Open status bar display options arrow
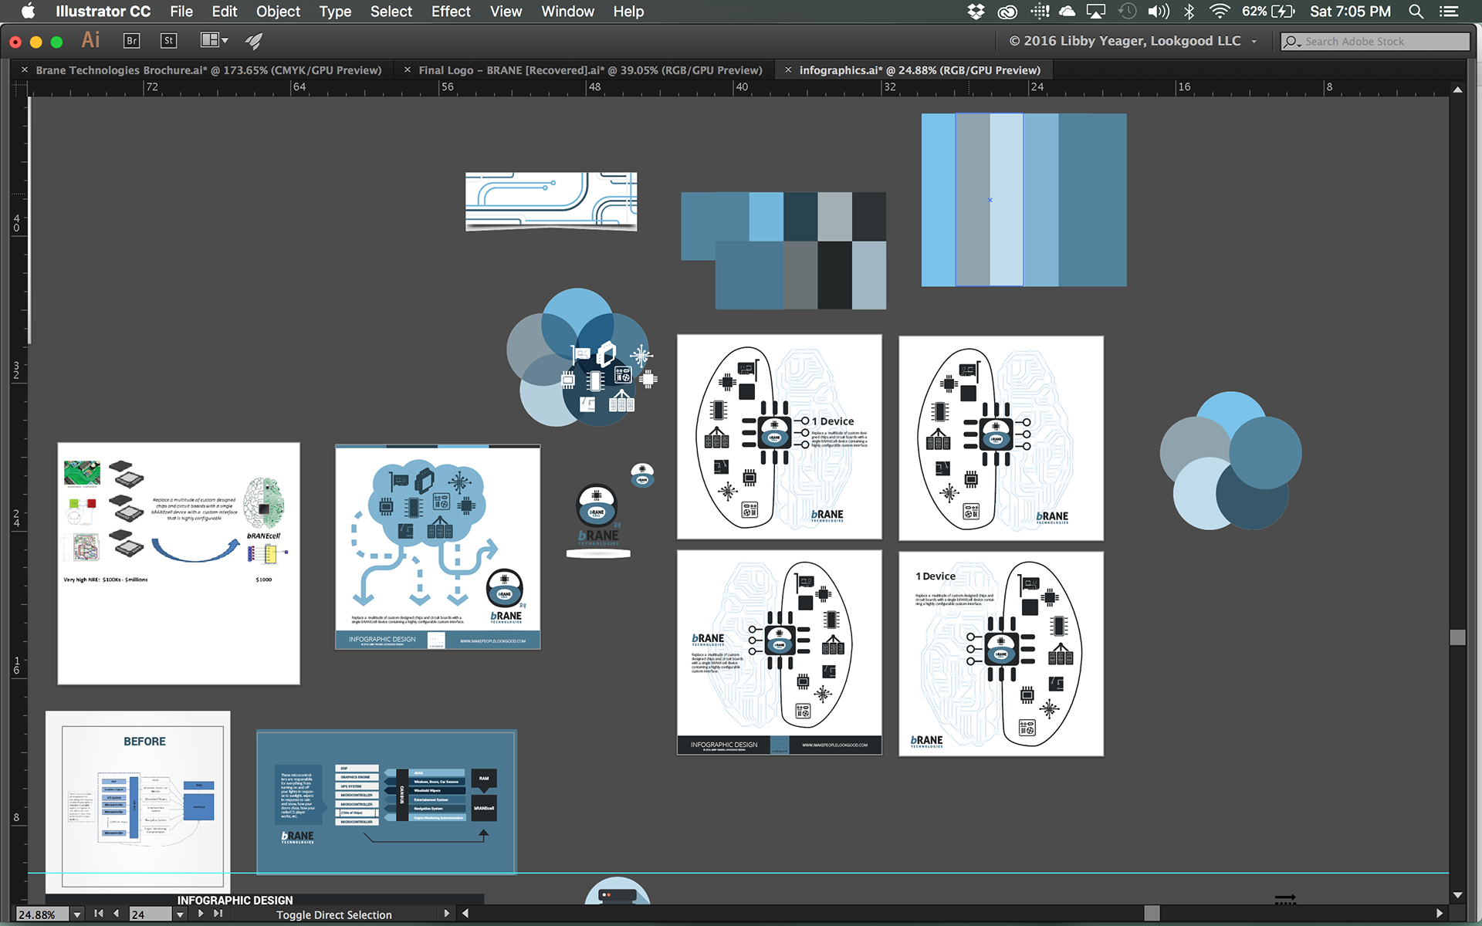 [446, 914]
